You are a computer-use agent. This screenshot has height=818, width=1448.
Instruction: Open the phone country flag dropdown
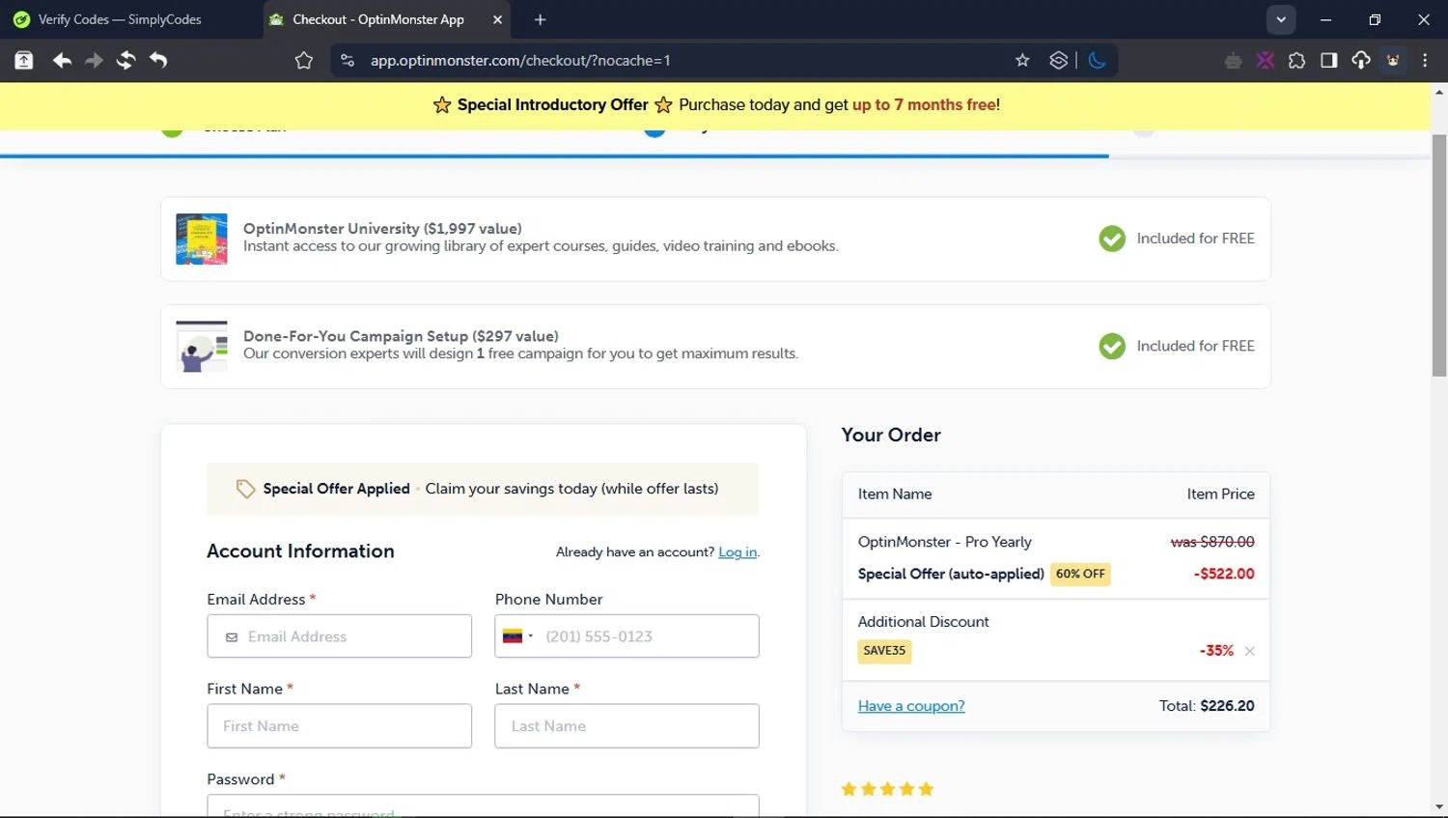[x=517, y=636]
